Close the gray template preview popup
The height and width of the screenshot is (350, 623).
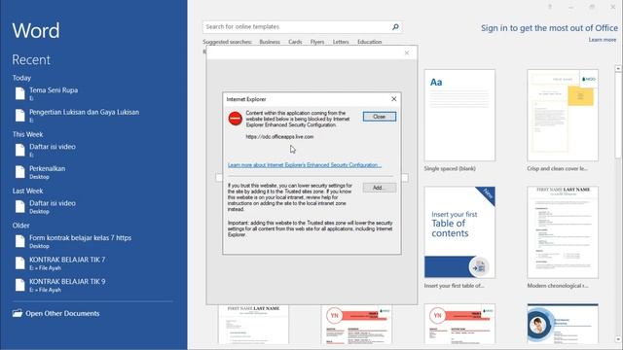[407, 52]
